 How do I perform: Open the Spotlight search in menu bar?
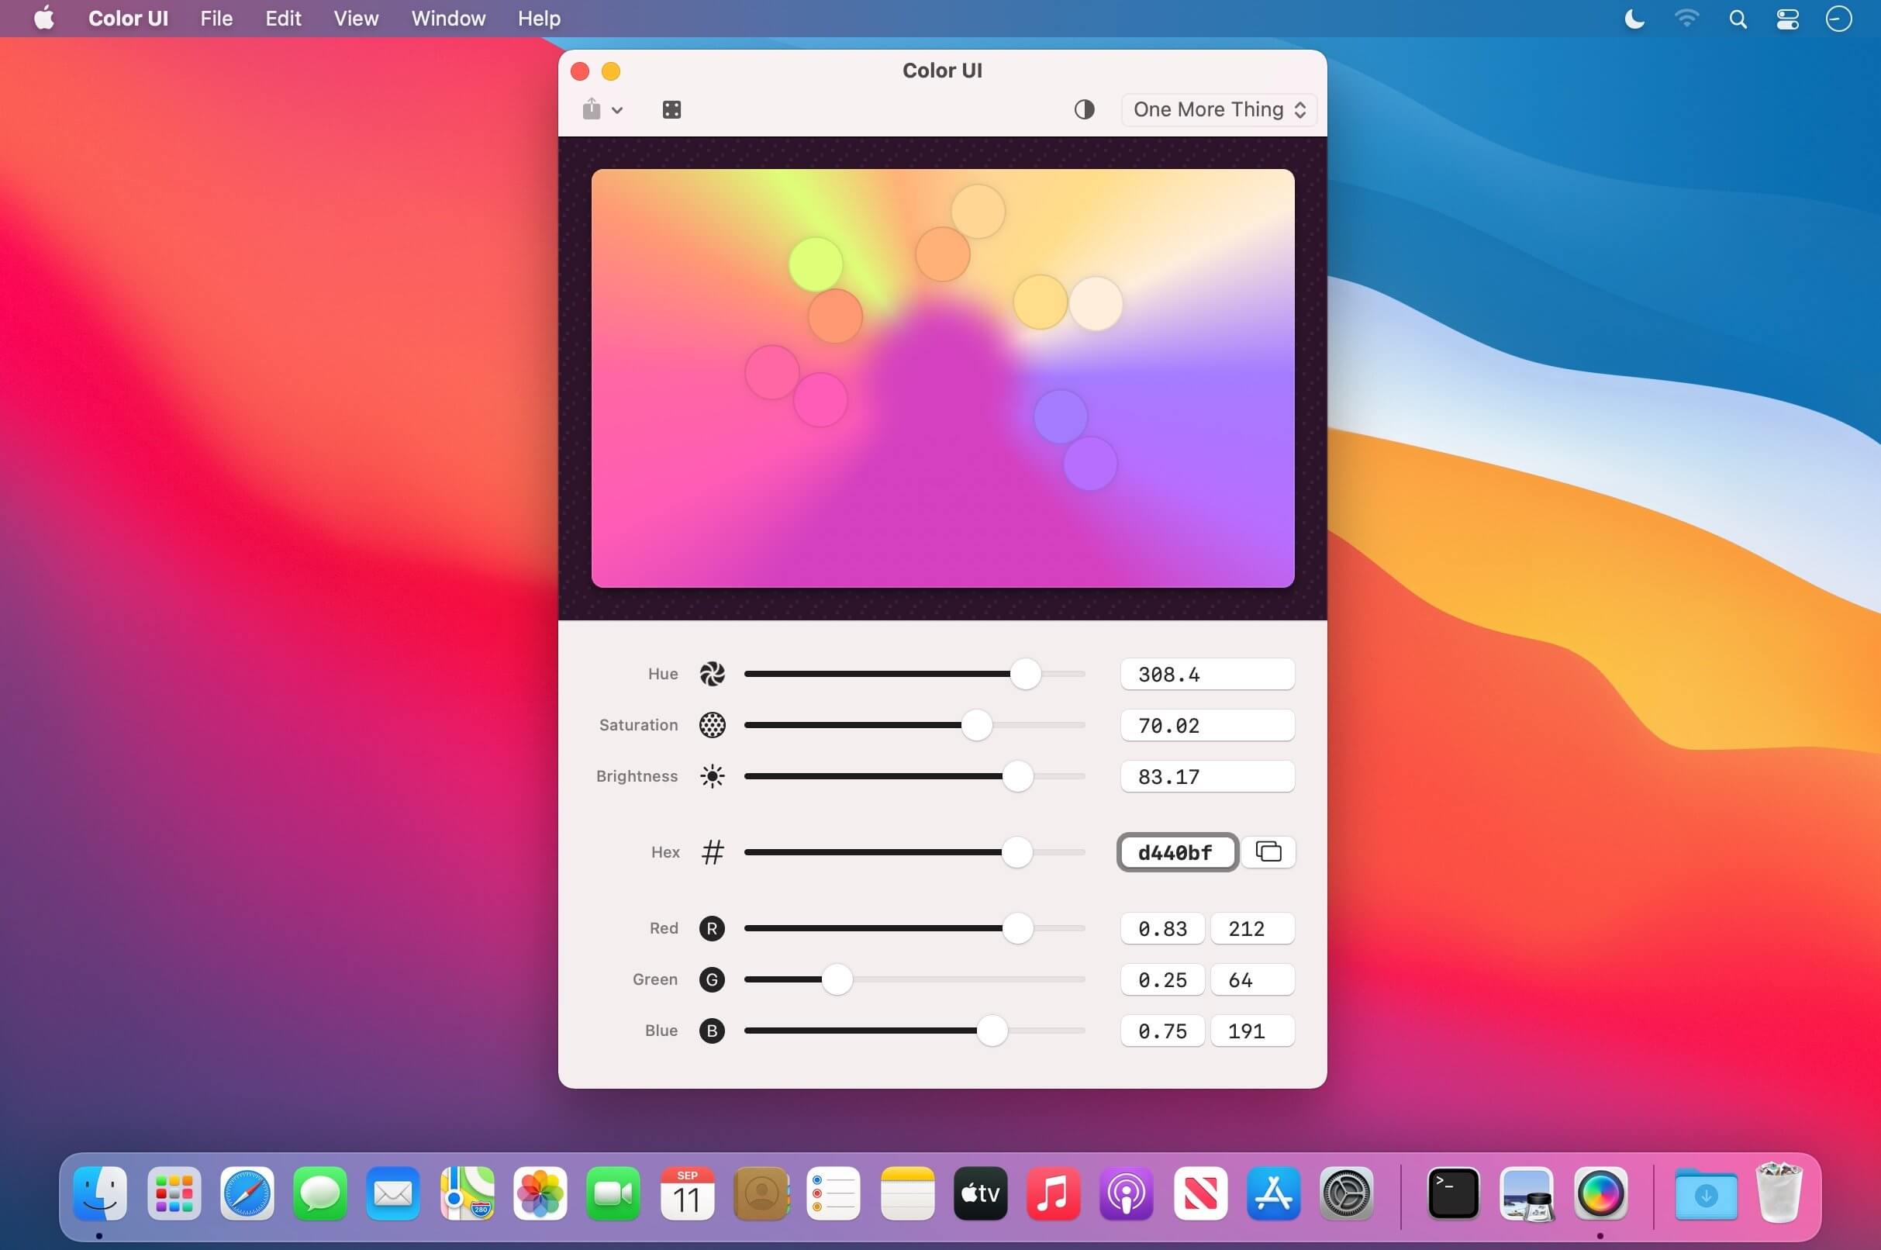[1738, 19]
